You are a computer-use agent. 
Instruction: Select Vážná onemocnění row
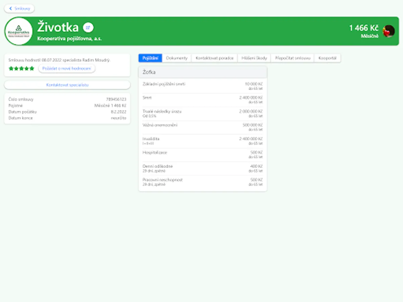pyautogui.click(x=203, y=127)
